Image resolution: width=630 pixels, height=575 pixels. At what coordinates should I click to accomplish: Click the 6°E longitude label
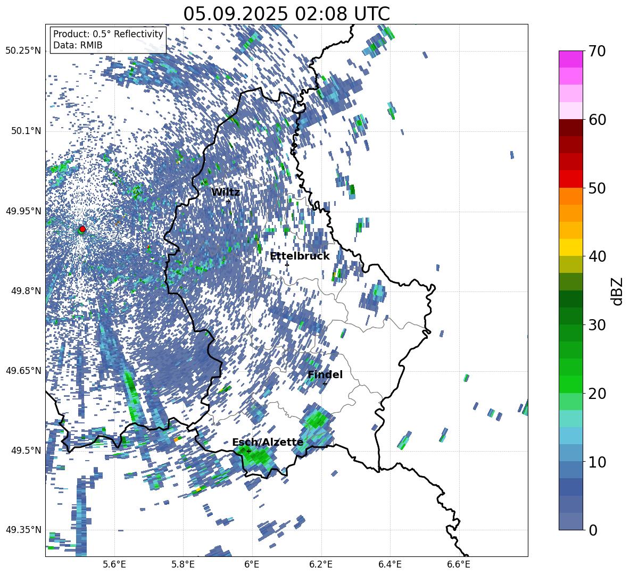pos(252,564)
